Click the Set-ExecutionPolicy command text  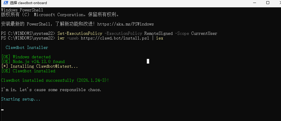(80, 33)
